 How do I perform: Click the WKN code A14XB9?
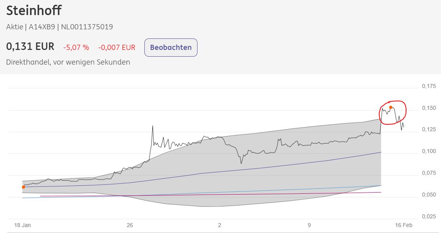[x=42, y=27]
